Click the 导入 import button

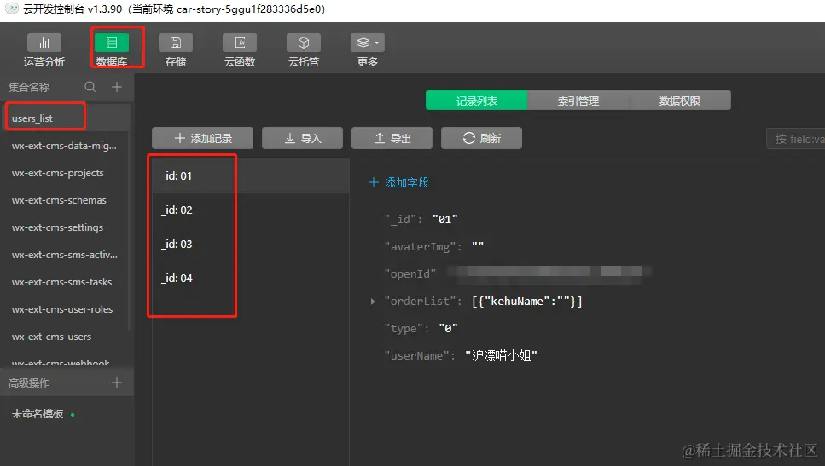click(x=302, y=138)
